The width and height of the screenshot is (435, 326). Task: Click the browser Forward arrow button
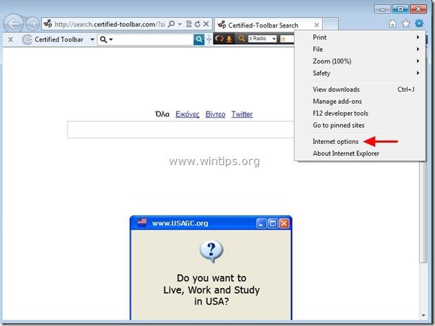point(32,24)
